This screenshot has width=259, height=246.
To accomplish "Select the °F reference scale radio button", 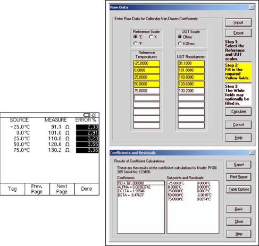I will (x=136, y=44).
